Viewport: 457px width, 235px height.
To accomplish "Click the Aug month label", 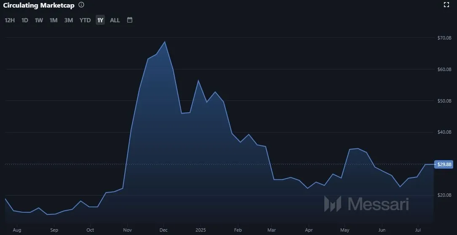I will tap(17, 230).
